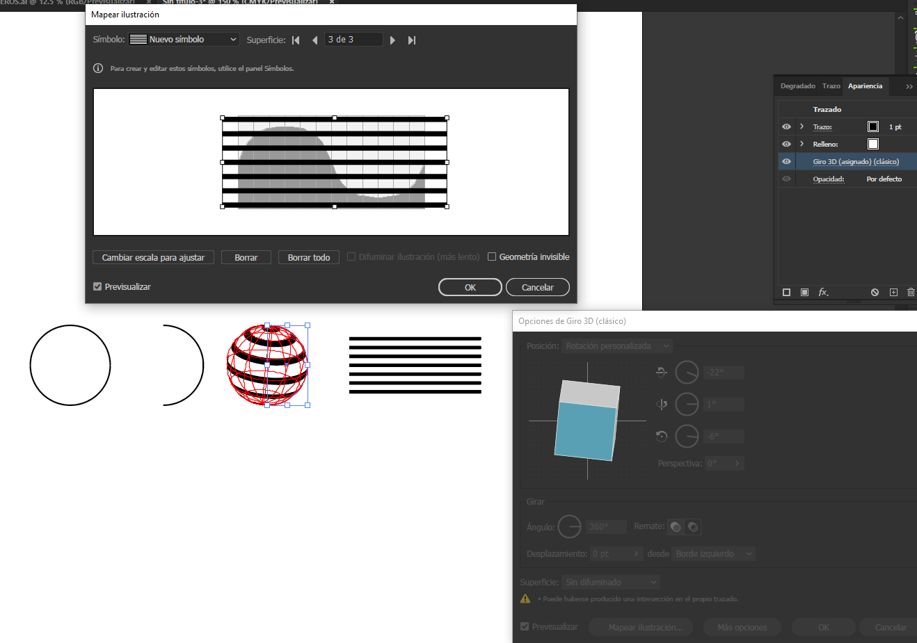Expand the Trazo row chevron

tap(802, 127)
